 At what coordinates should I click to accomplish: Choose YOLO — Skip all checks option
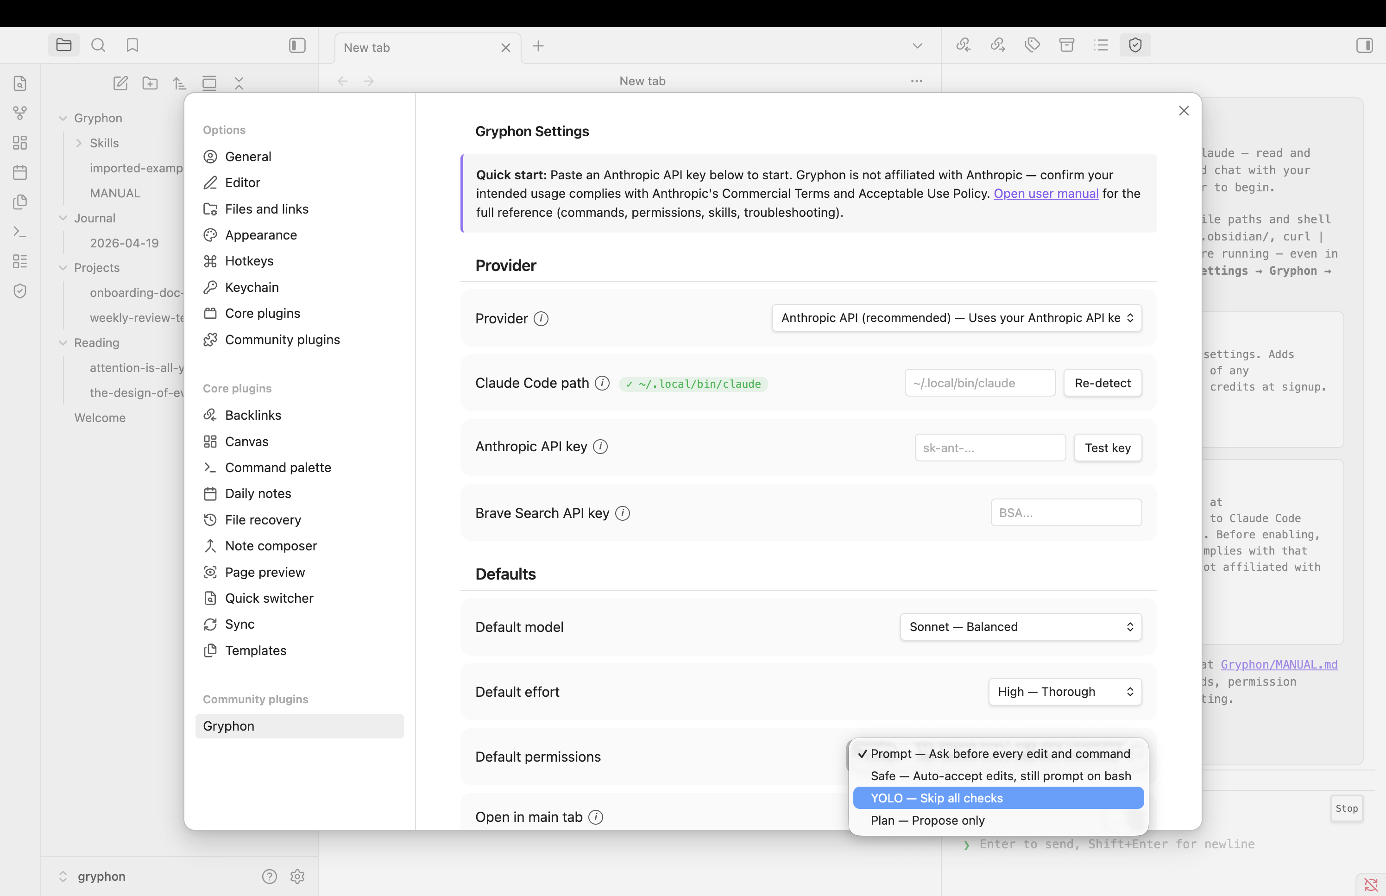click(x=998, y=798)
